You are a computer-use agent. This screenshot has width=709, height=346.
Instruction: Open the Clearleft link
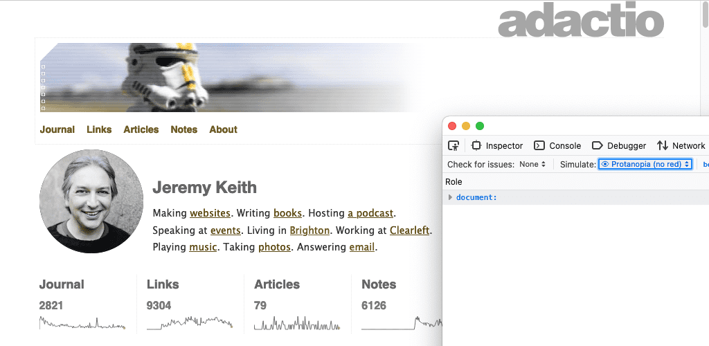409,230
